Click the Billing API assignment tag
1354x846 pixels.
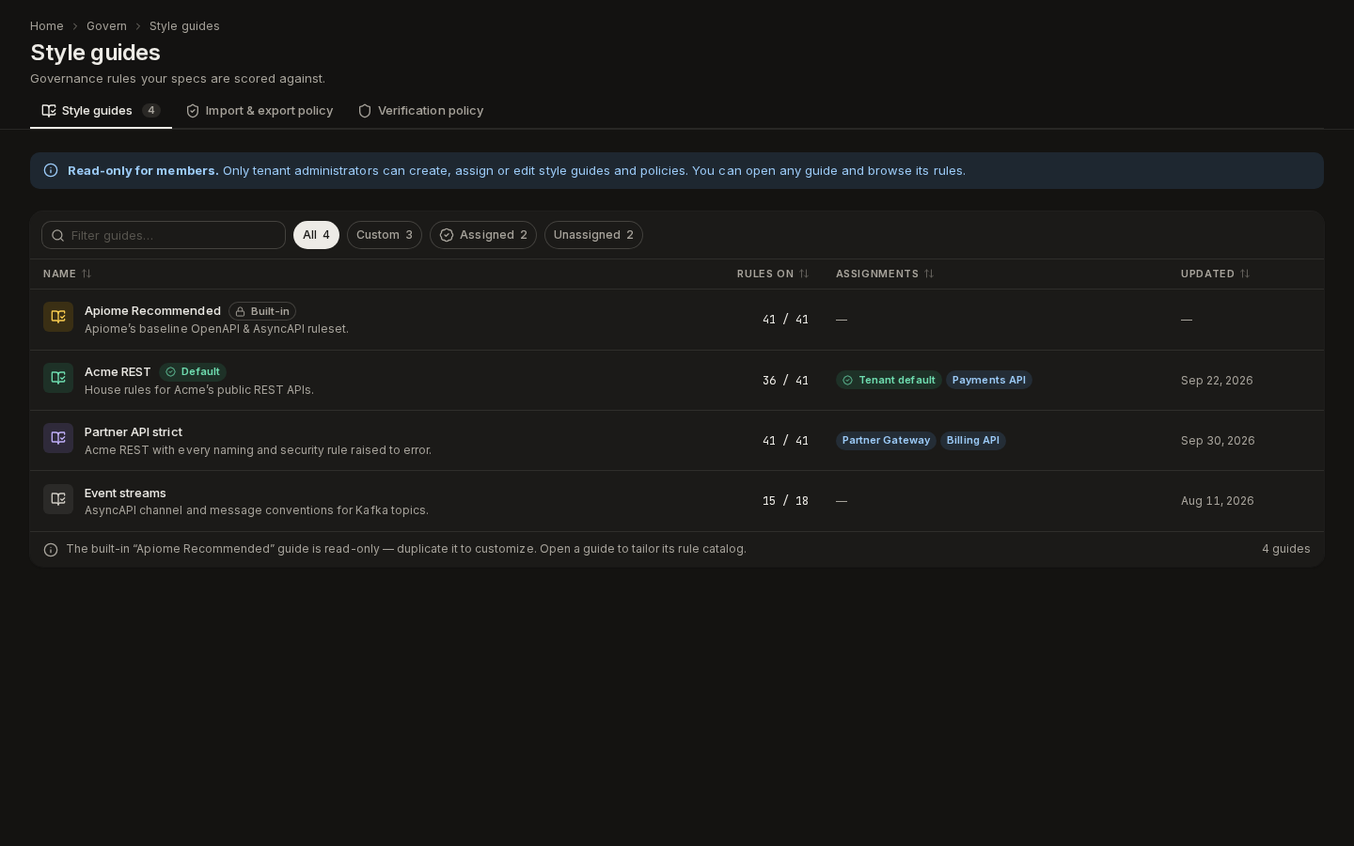tap(973, 441)
